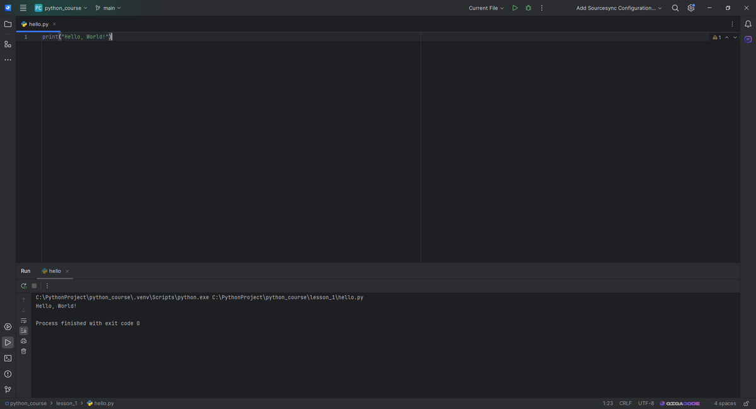
Task: Open Add Sourcesync Configuration dropdown
Action: (x=619, y=8)
